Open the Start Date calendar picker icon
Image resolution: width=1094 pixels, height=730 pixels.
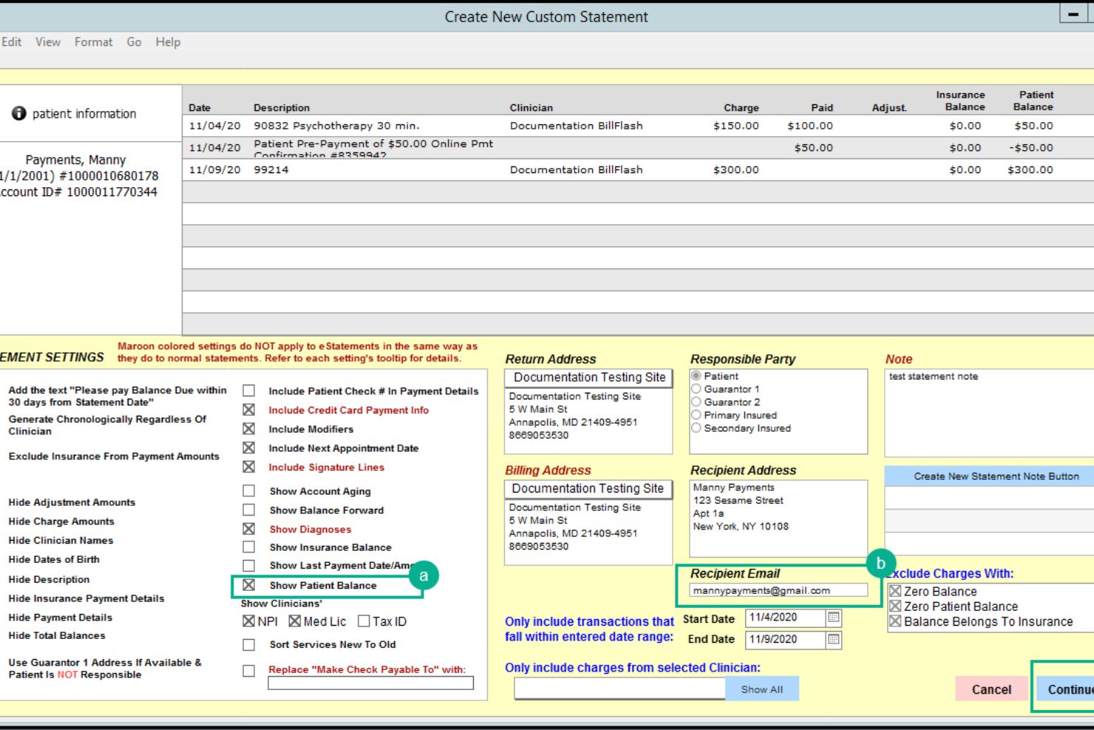(833, 618)
